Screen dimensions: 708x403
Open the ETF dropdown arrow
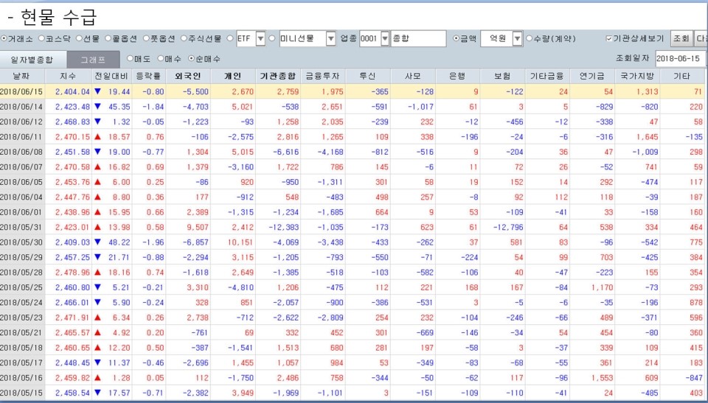point(260,39)
